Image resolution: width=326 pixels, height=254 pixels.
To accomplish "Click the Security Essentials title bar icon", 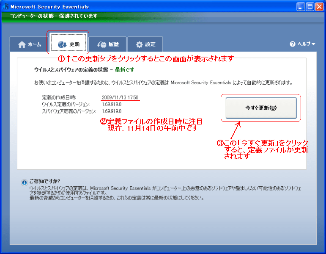I will [5, 7].
